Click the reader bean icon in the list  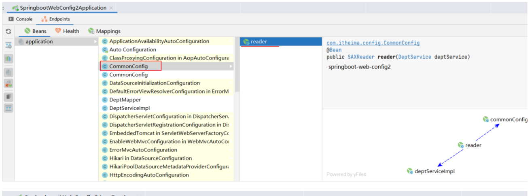[x=246, y=42]
